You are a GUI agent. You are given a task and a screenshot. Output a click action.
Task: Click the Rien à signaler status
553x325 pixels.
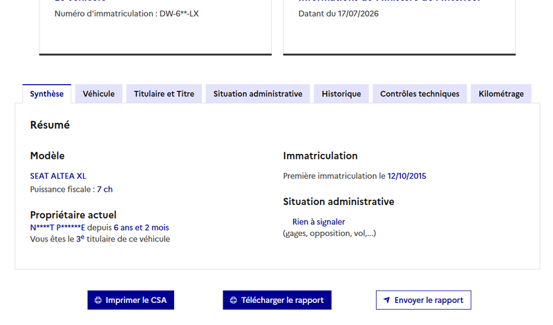click(x=319, y=221)
